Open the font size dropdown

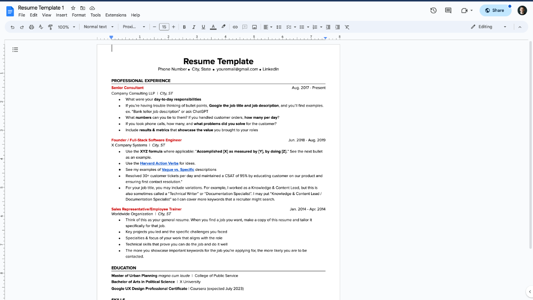(x=164, y=27)
